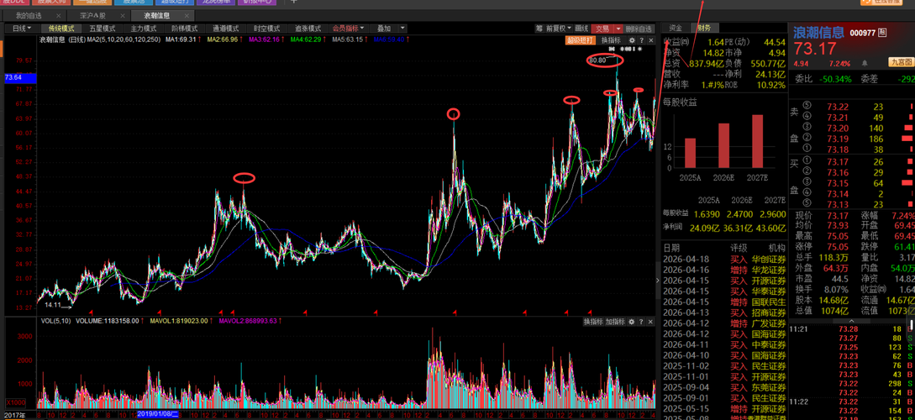Click the X1000 volume unit label
Image resolution: width=915 pixels, height=420 pixels.
click(x=14, y=403)
